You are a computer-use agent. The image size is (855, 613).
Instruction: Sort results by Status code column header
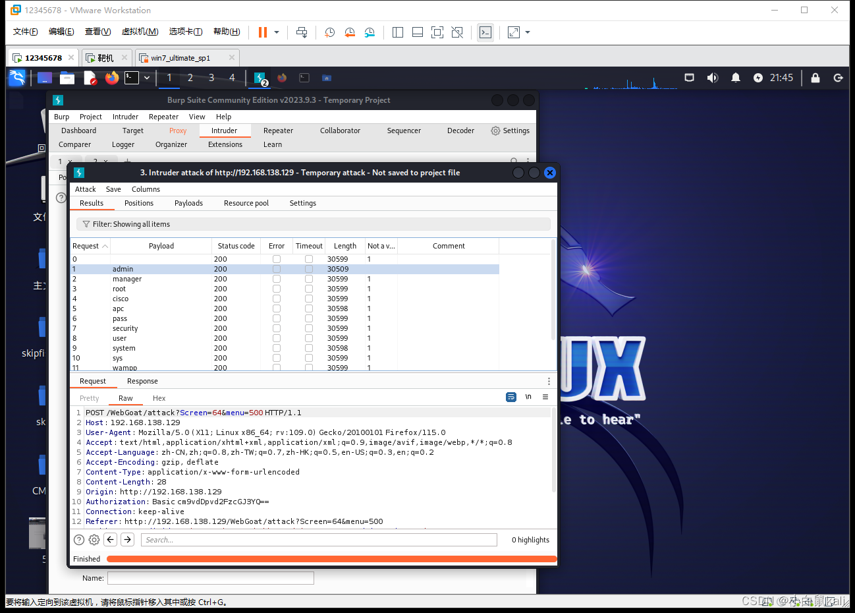(x=236, y=246)
